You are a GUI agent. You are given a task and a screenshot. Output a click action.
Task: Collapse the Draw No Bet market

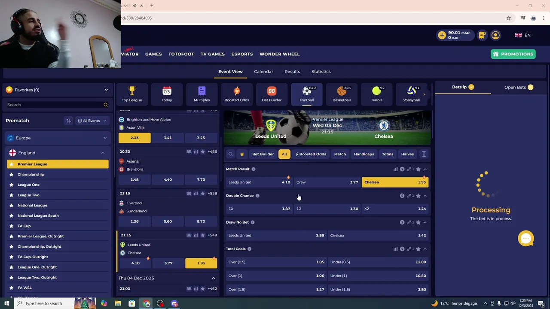(x=425, y=222)
